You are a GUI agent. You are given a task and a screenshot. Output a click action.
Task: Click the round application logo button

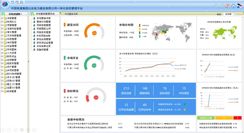coord(5,4)
